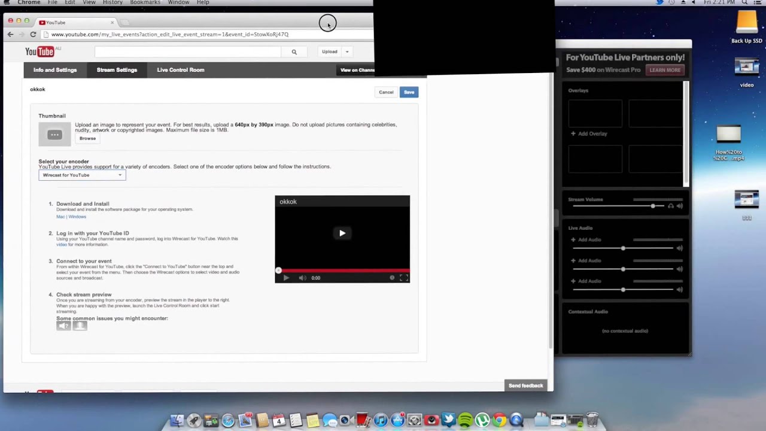This screenshot has width=766, height=431.
Task: Open the File menu
Action: tap(53, 2)
